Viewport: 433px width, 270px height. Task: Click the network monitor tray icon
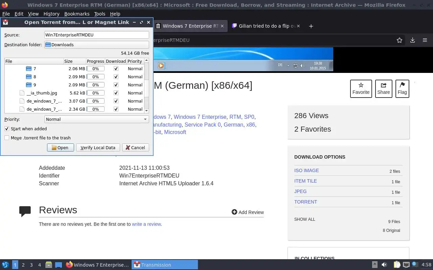click(406, 265)
